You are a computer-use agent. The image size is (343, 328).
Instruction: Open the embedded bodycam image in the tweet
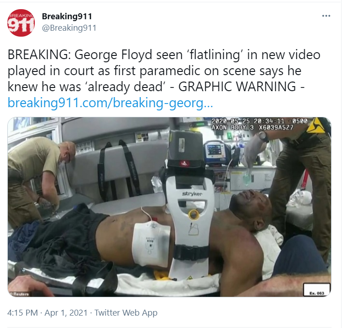pyautogui.click(x=169, y=207)
